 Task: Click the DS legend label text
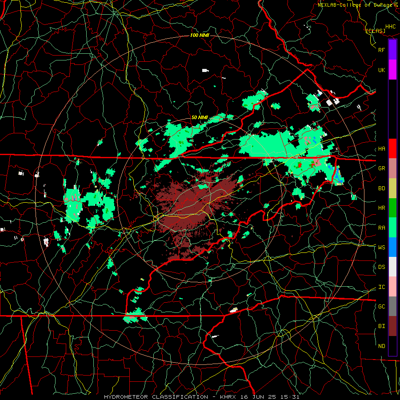(381, 267)
